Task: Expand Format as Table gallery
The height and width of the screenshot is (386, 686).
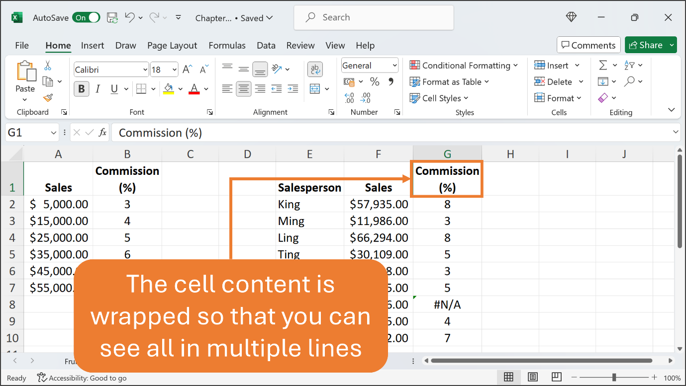Action: point(449,82)
